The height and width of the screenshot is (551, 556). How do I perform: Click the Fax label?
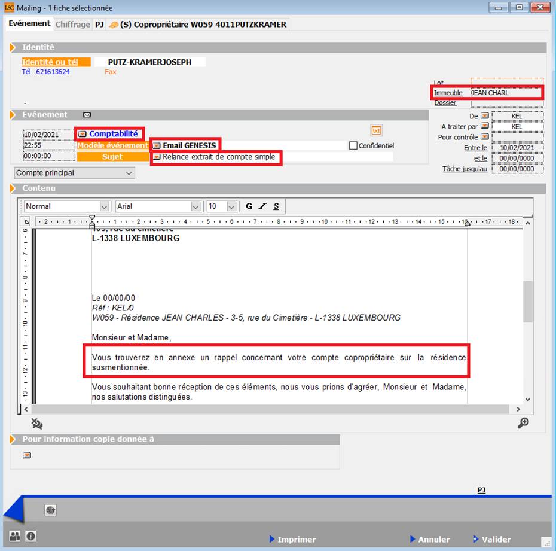click(110, 72)
